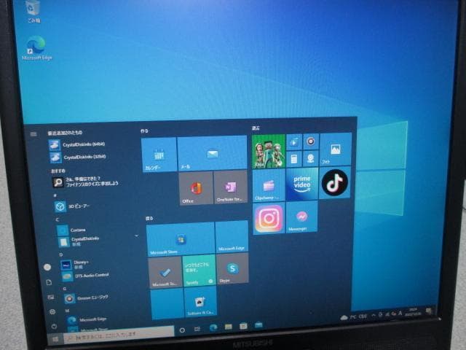Click the user account icon in Start sidebar
The height and width of the screenshot is (350, 466).
pos(47,268)
